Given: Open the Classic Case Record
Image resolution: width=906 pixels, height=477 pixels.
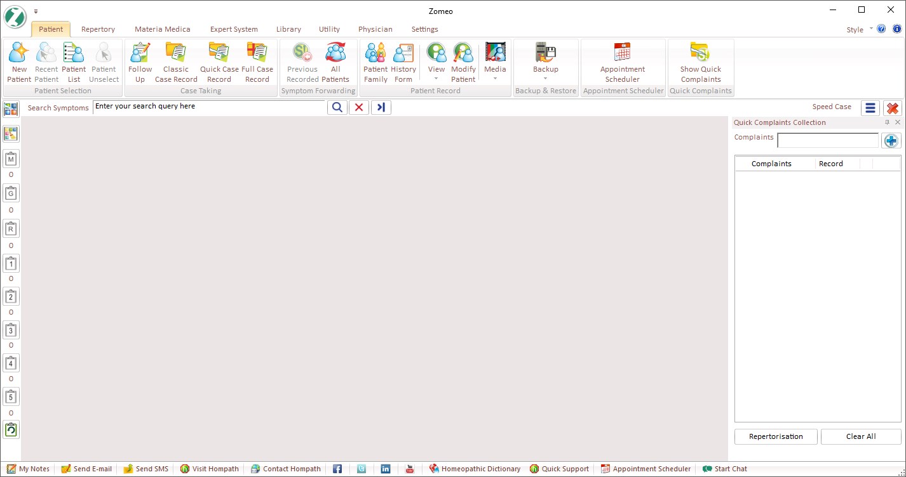Looking at the screenshot, I should [176, 62].
